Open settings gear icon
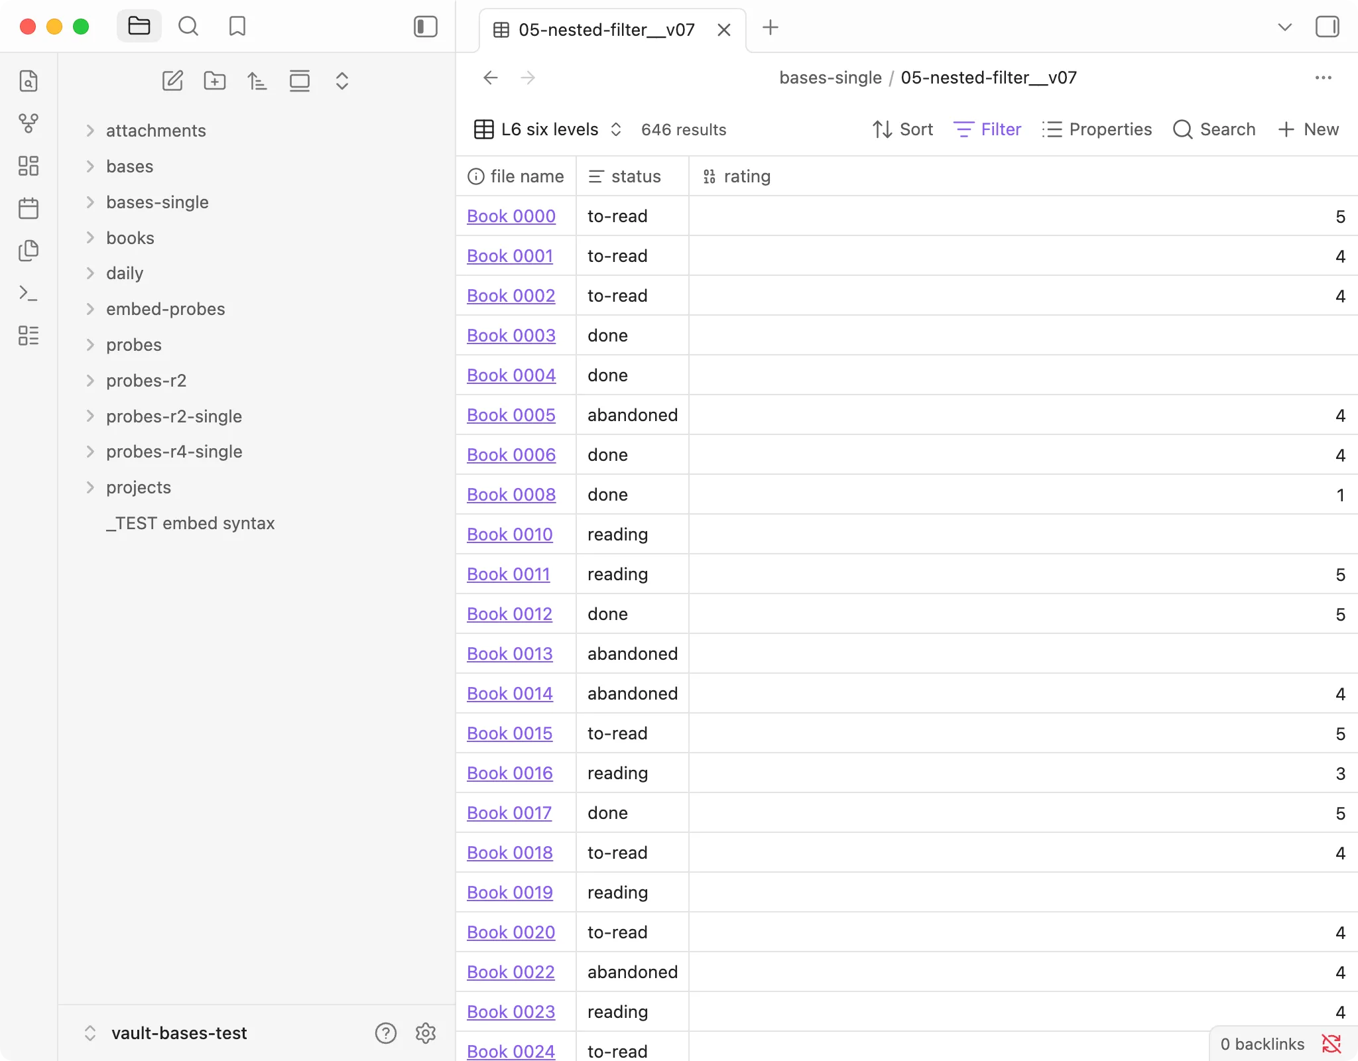This screenshot has height=1061, width=1358. click(x=426, y=1033)
